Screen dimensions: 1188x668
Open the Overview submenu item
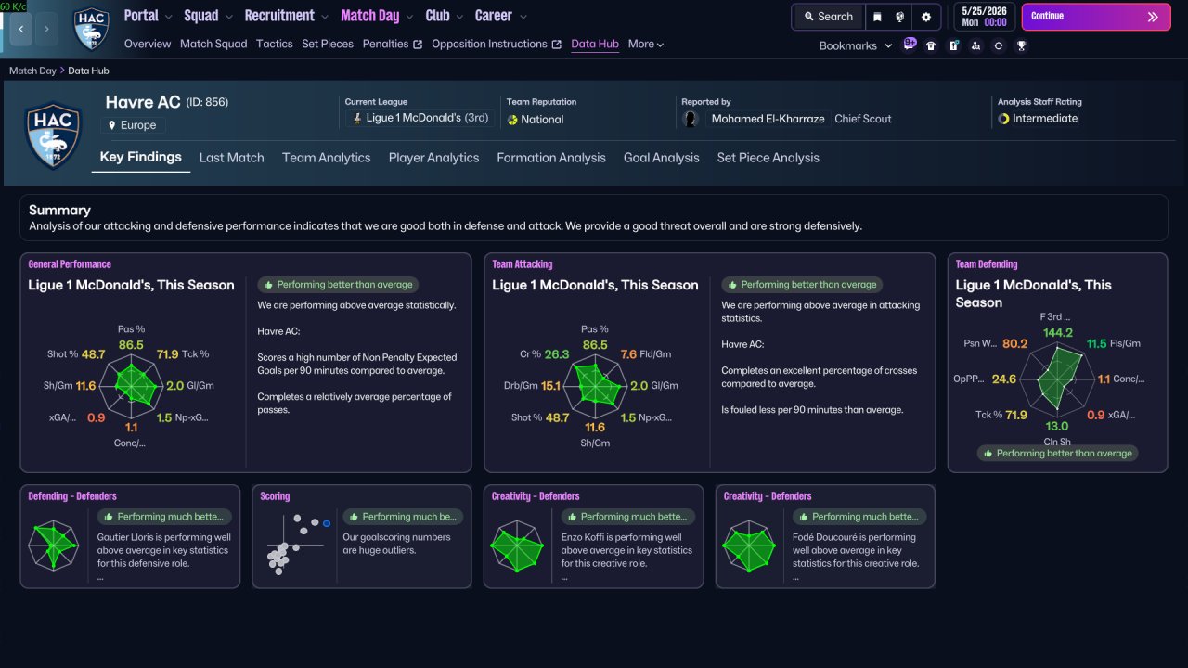[x=148, y=44]
